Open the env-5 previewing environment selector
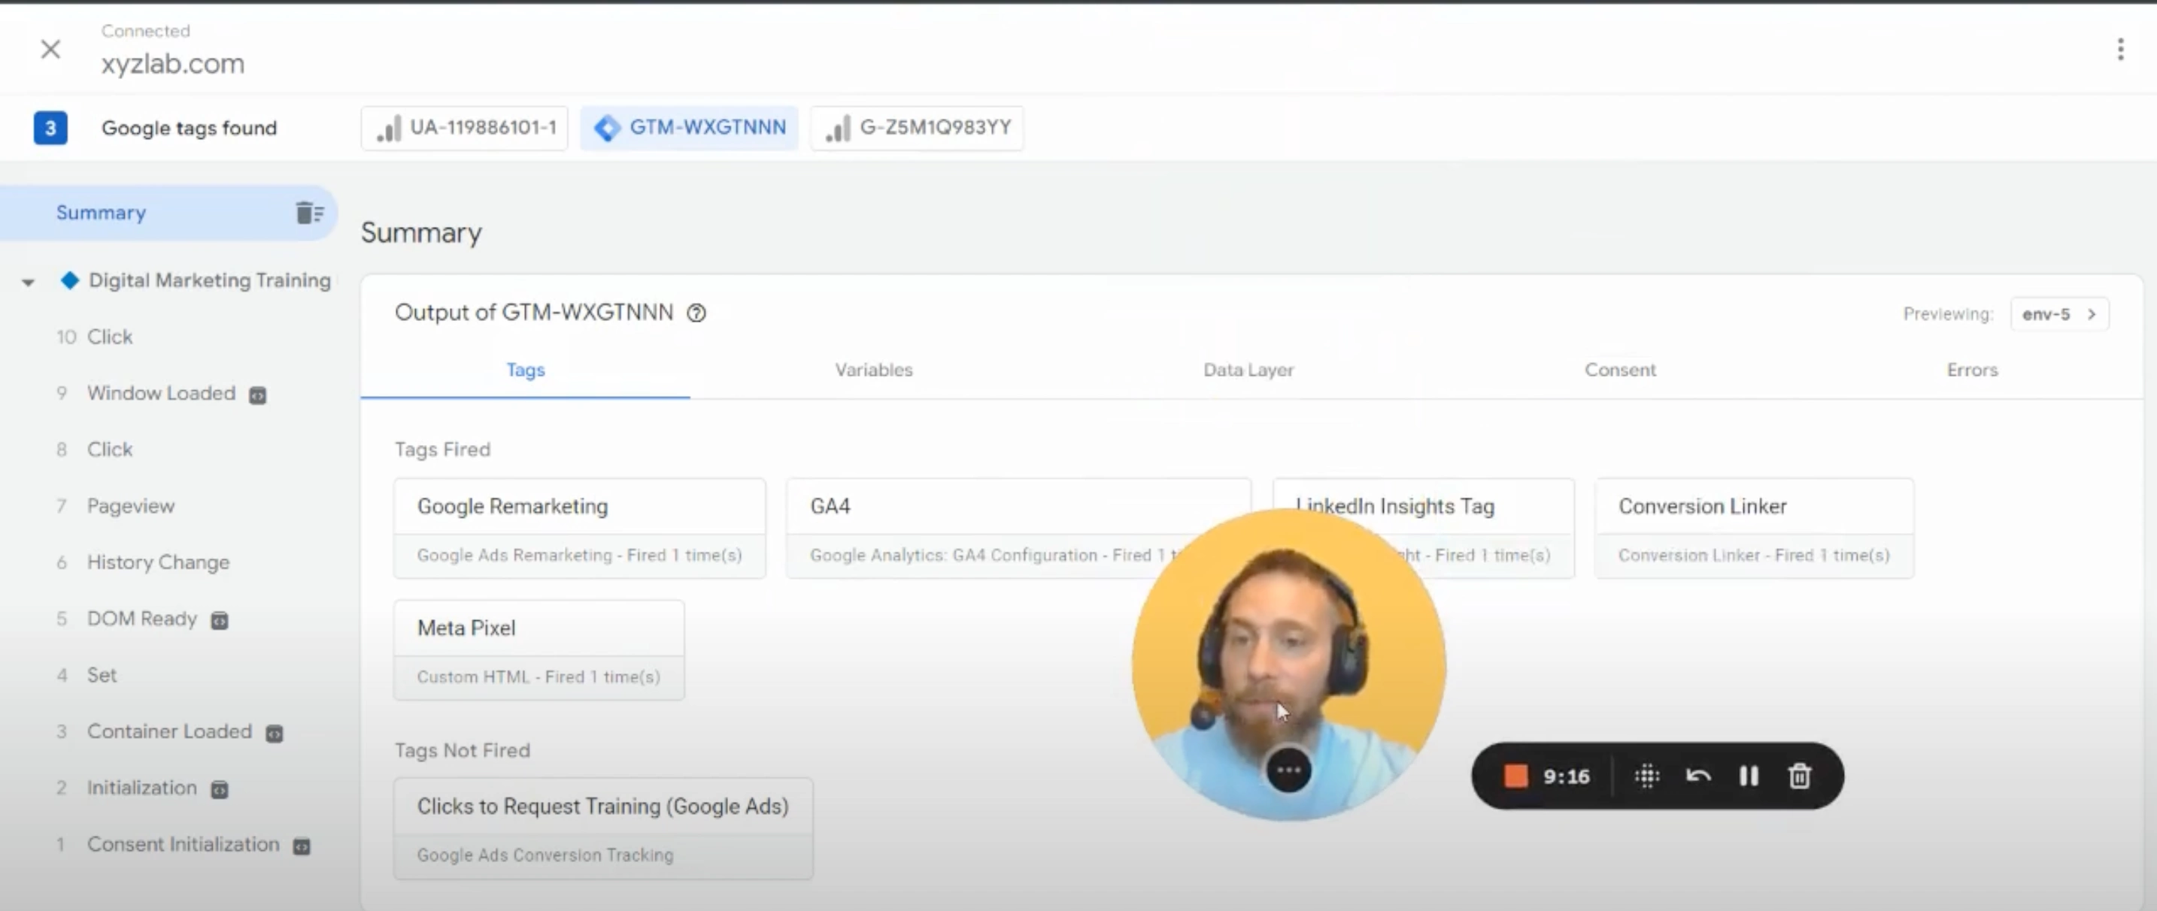The image size is (2157, 911). pyautogui.click(x=2059, y=314)
